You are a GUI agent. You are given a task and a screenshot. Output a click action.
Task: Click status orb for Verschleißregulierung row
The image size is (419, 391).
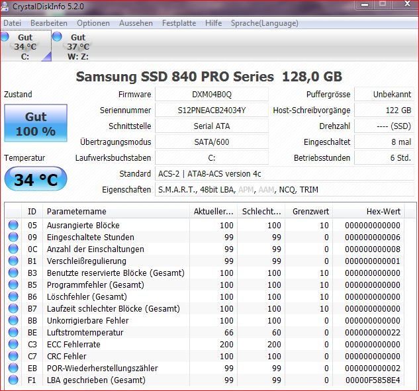(x=13, y=261)
